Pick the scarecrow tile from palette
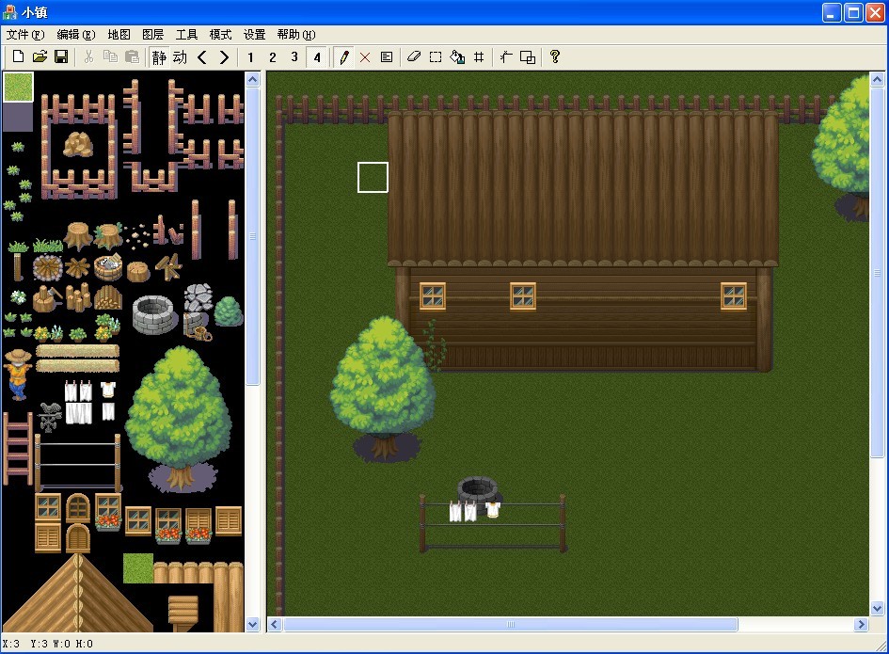The height and width of the screenshot is (654, 889). pos(18,375)
